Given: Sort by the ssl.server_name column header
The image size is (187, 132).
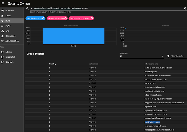Looking at the screenshot, I should 151,64.
